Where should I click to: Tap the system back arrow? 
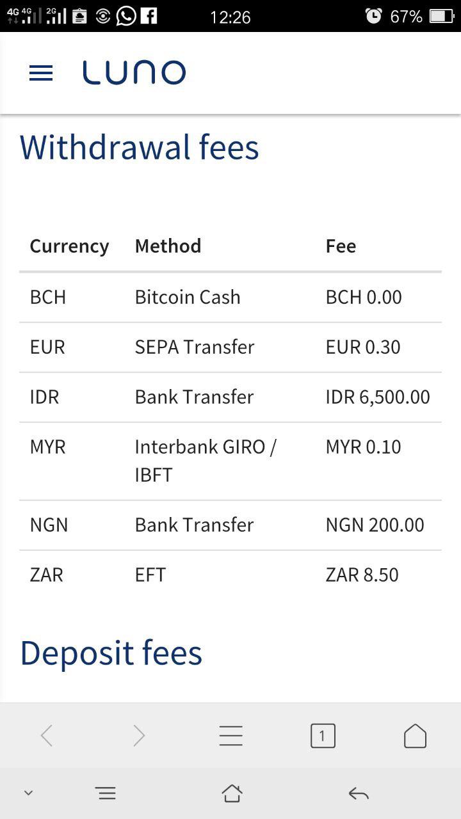tap(359, 794)
